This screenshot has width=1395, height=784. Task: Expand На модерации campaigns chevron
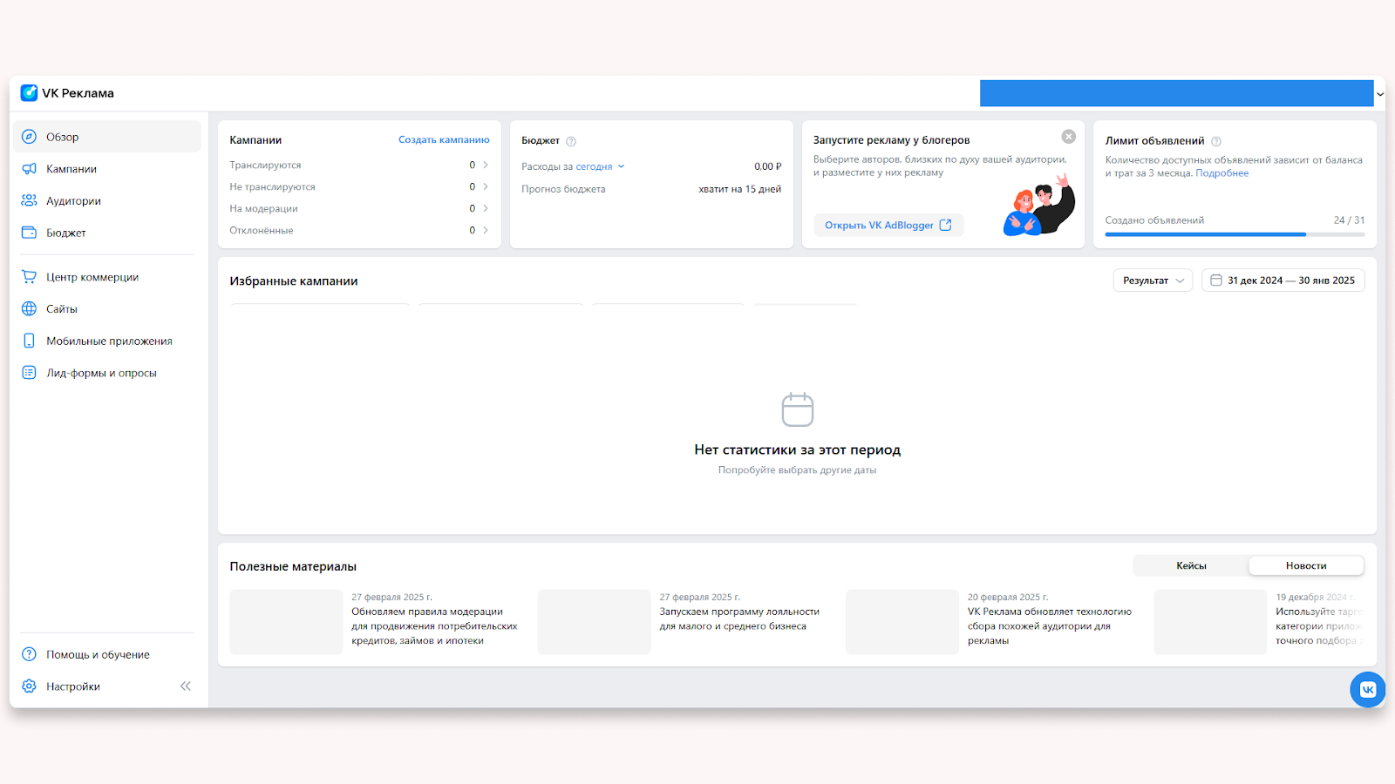[486, 208]
